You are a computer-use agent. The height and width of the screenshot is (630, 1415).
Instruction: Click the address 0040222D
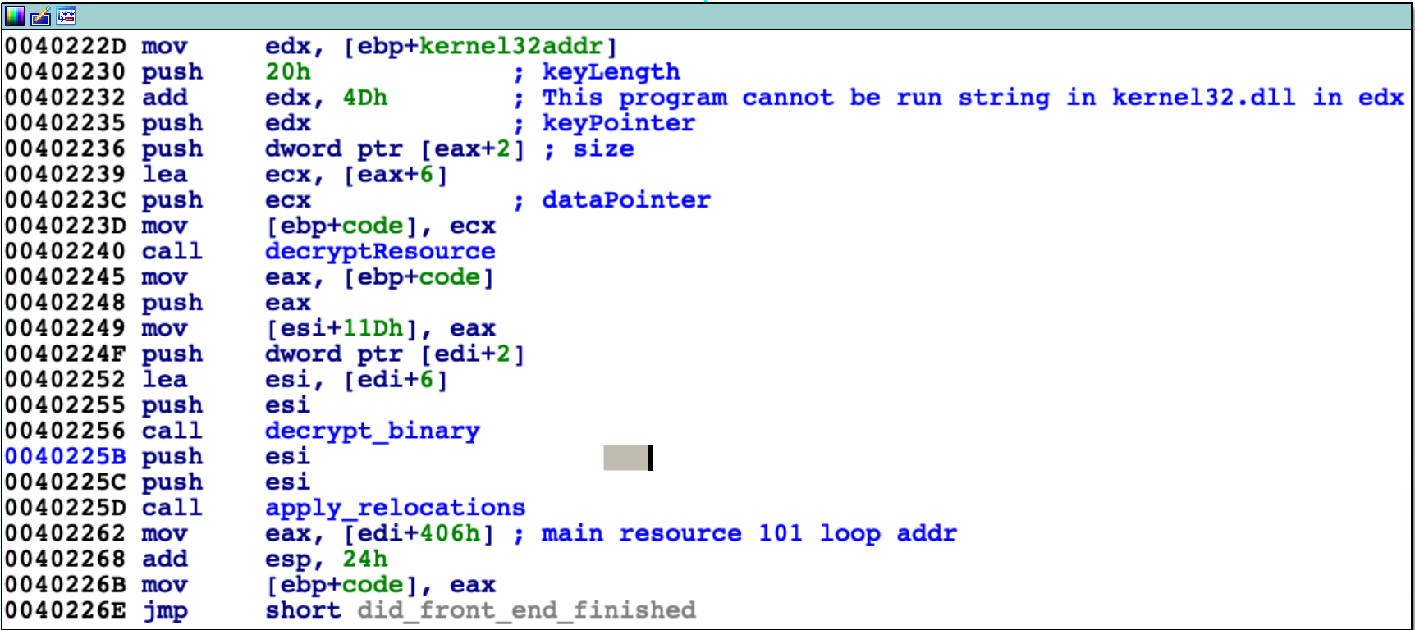[65, 46]
